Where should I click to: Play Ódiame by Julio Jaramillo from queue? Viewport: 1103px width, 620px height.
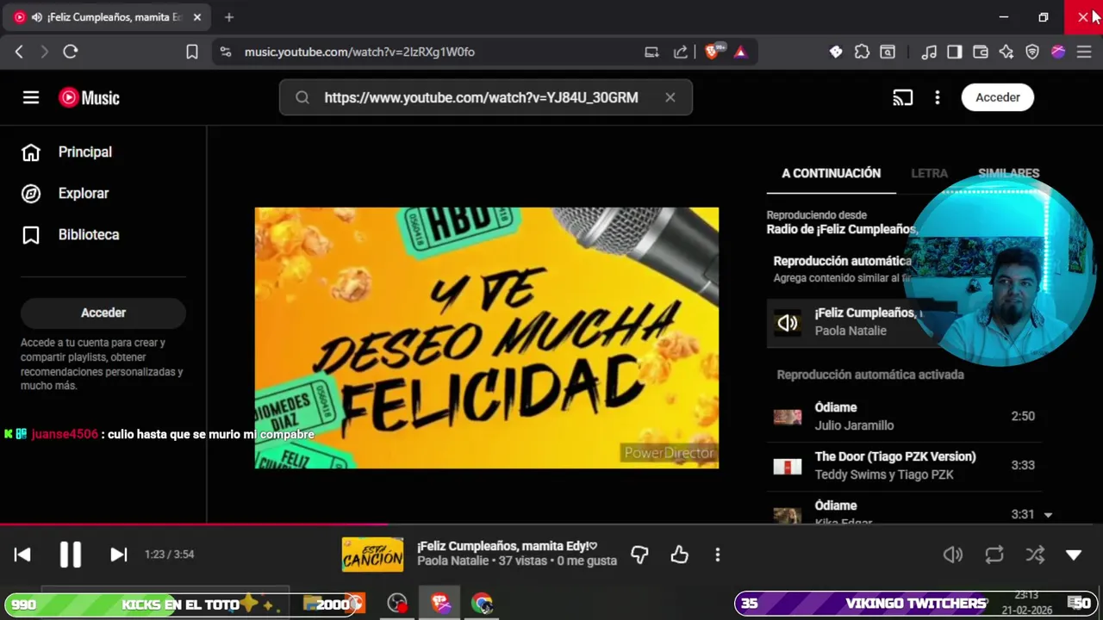(904, 416)
